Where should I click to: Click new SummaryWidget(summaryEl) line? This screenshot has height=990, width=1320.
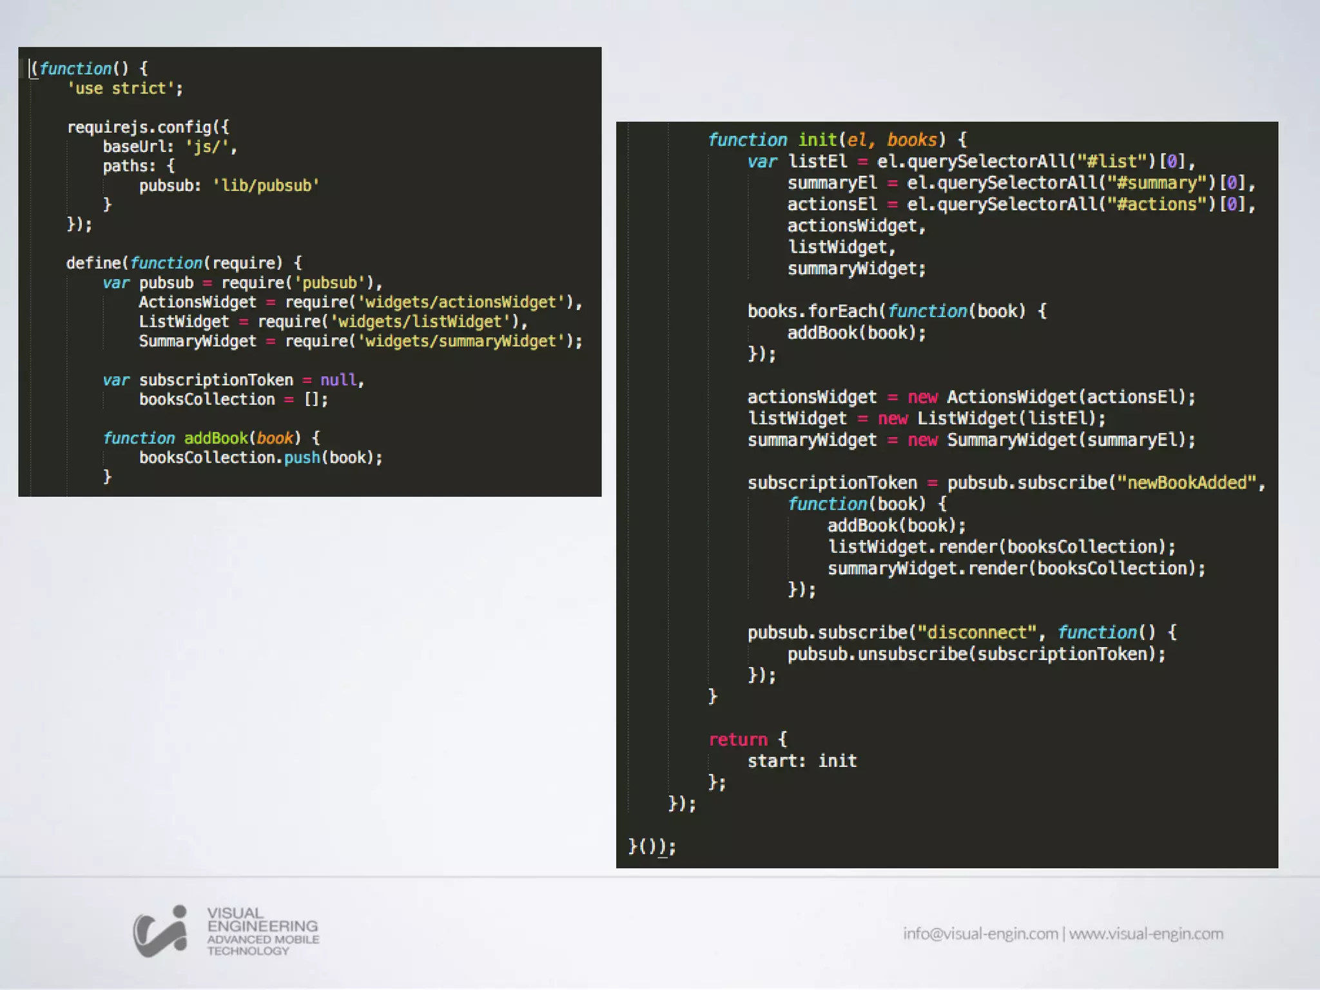pos(972,440)
